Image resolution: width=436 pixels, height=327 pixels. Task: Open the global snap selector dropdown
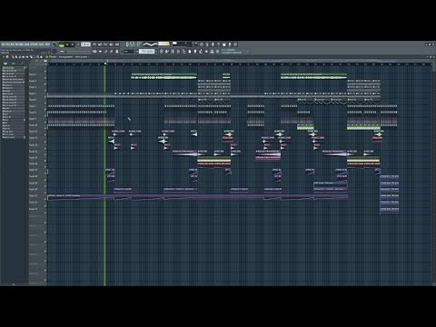(x=129, y=51)
